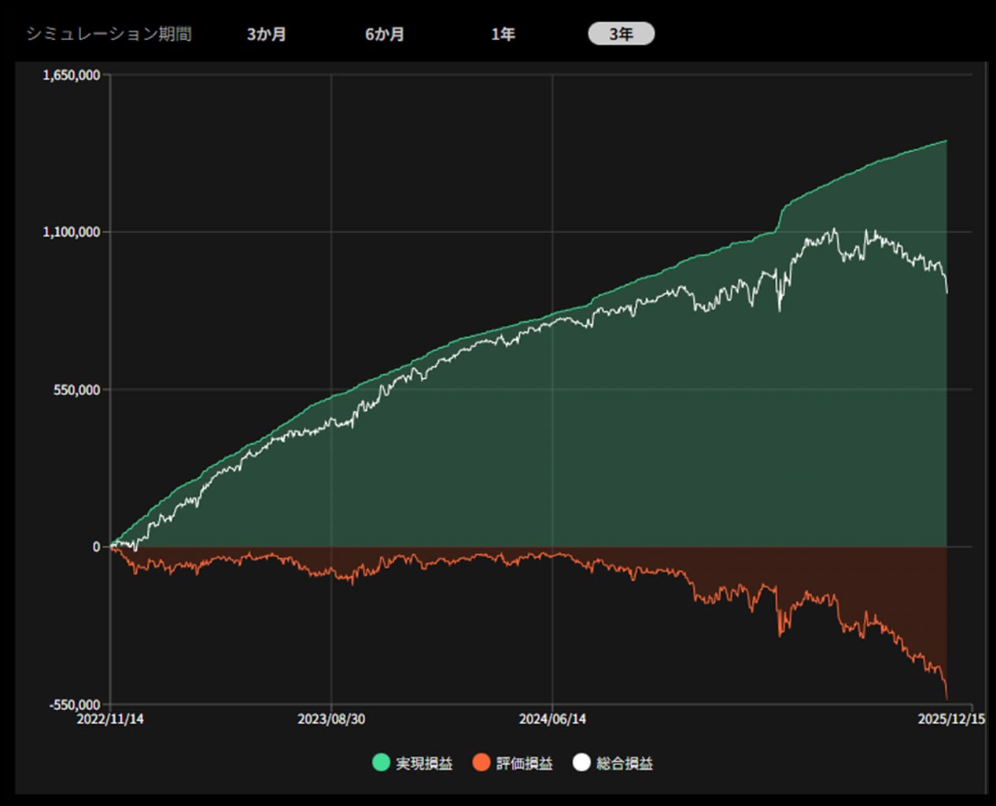Click the 2023/08/30 date label

click(x=331, y=719)
